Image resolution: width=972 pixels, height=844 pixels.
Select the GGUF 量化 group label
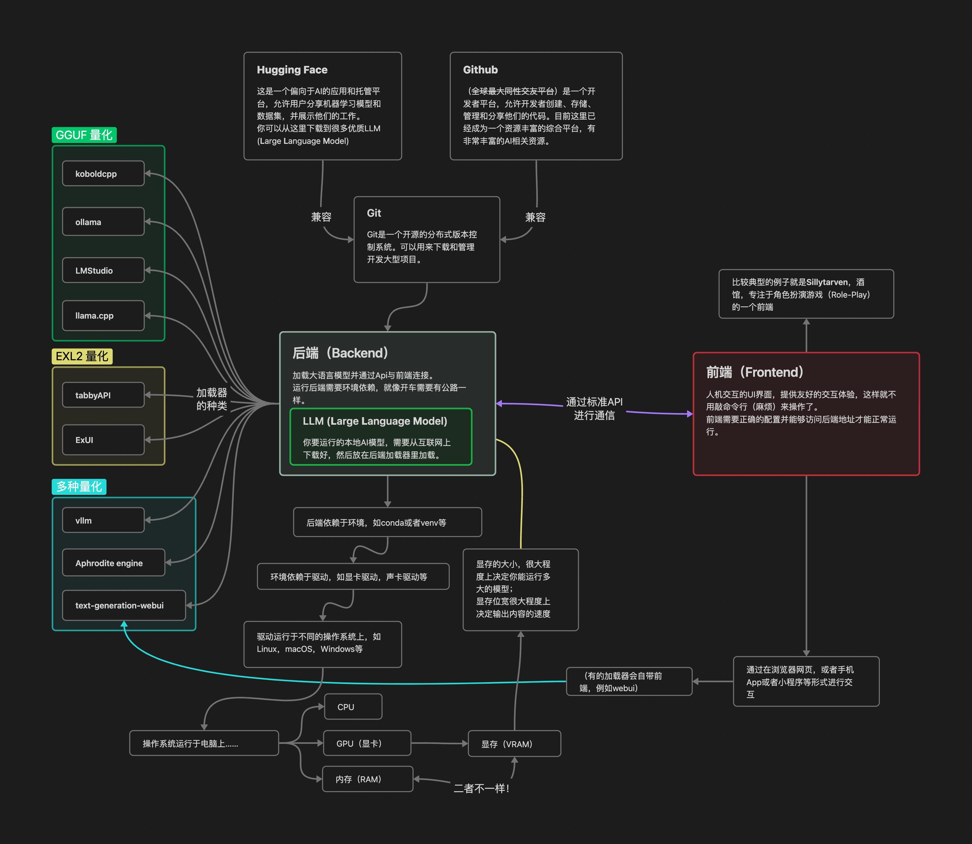click(84, 135)
